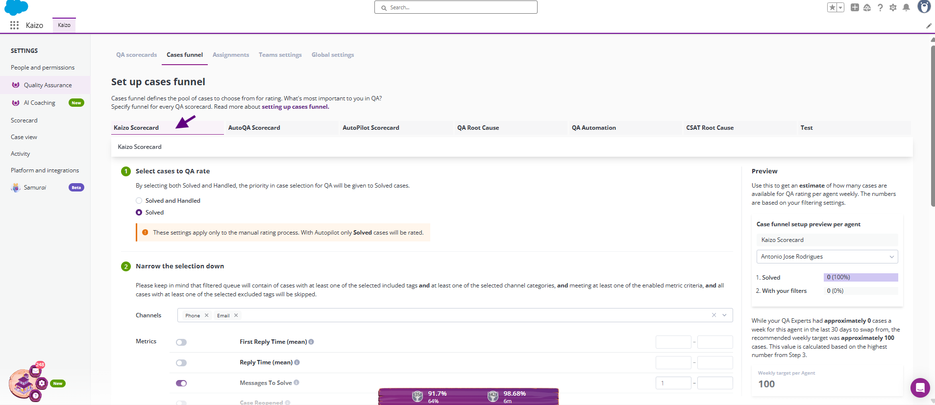Open the user profile avatar

pyautogui.click(x=924, y=6)
